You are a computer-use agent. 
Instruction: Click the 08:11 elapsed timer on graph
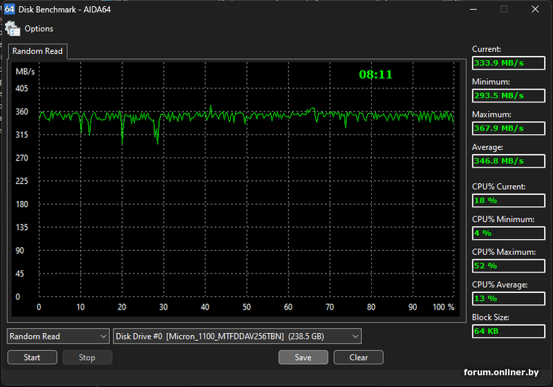click(x=375, y=75)
